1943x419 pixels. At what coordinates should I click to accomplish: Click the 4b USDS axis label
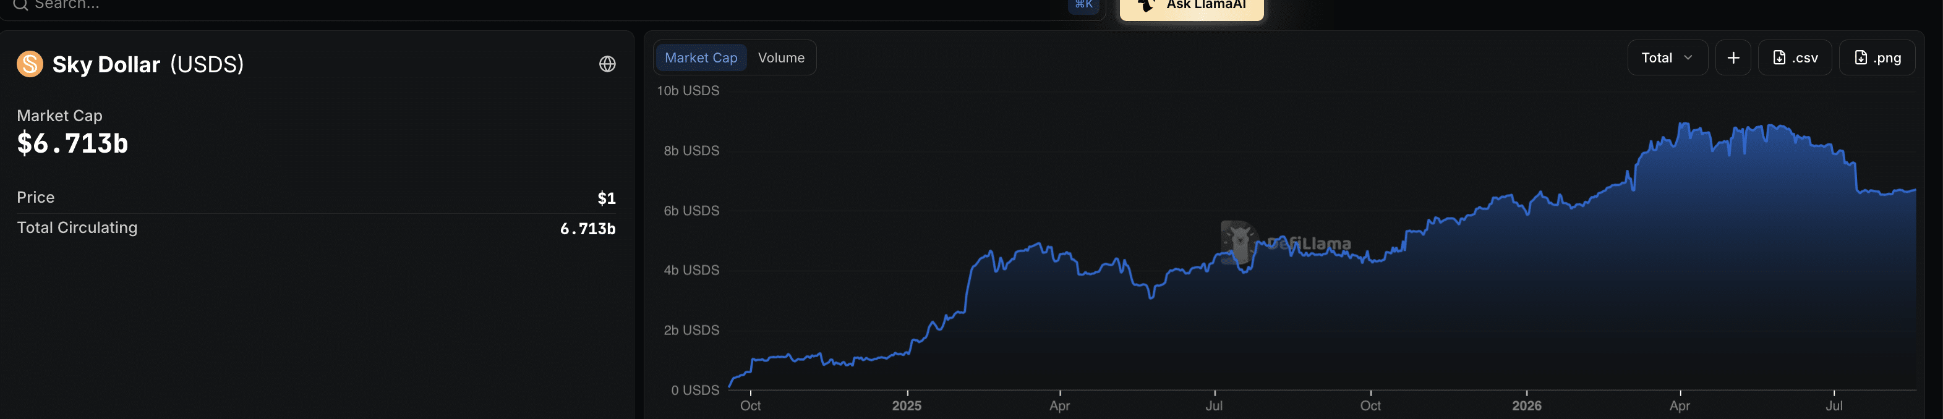691,271
